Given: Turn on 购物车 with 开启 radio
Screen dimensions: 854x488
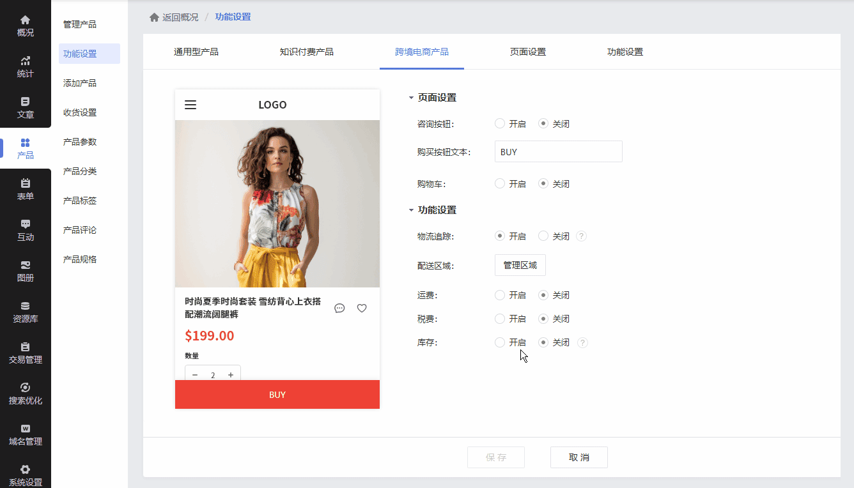Looking at the screenshot, I should [500, 184].
